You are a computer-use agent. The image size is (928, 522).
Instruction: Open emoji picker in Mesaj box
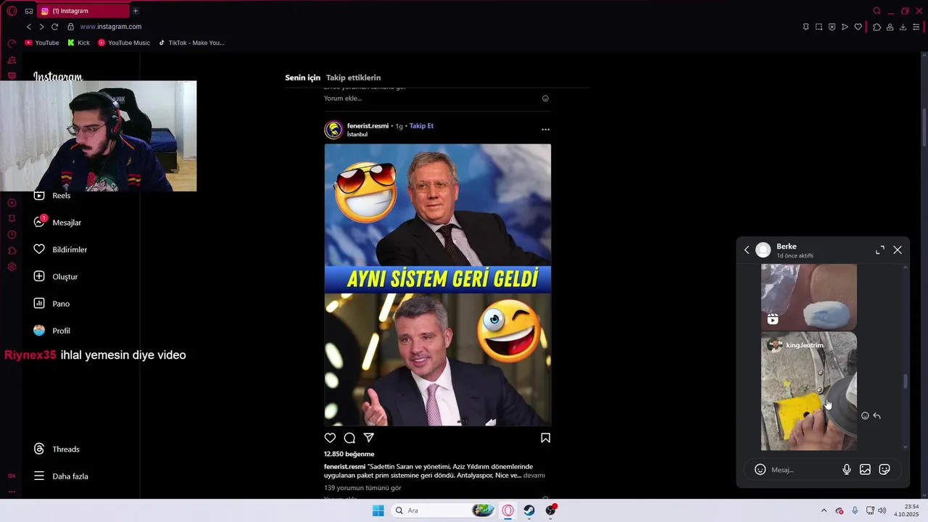760,470
